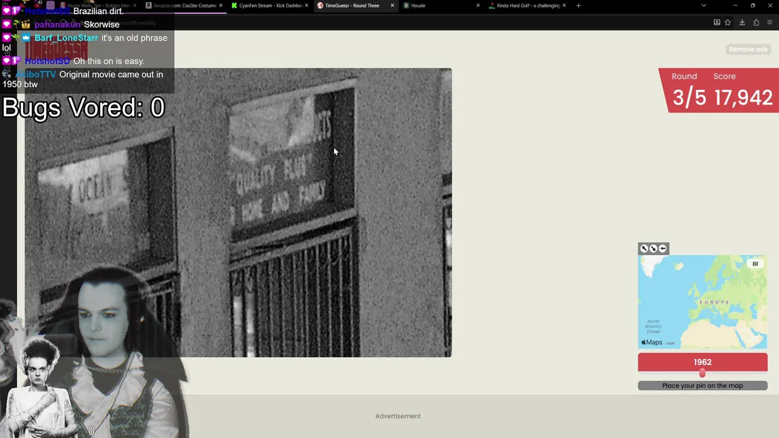Enlarge the map using the up-left arrow icon
Screen dimensions: 779x438
pos(644,248)
